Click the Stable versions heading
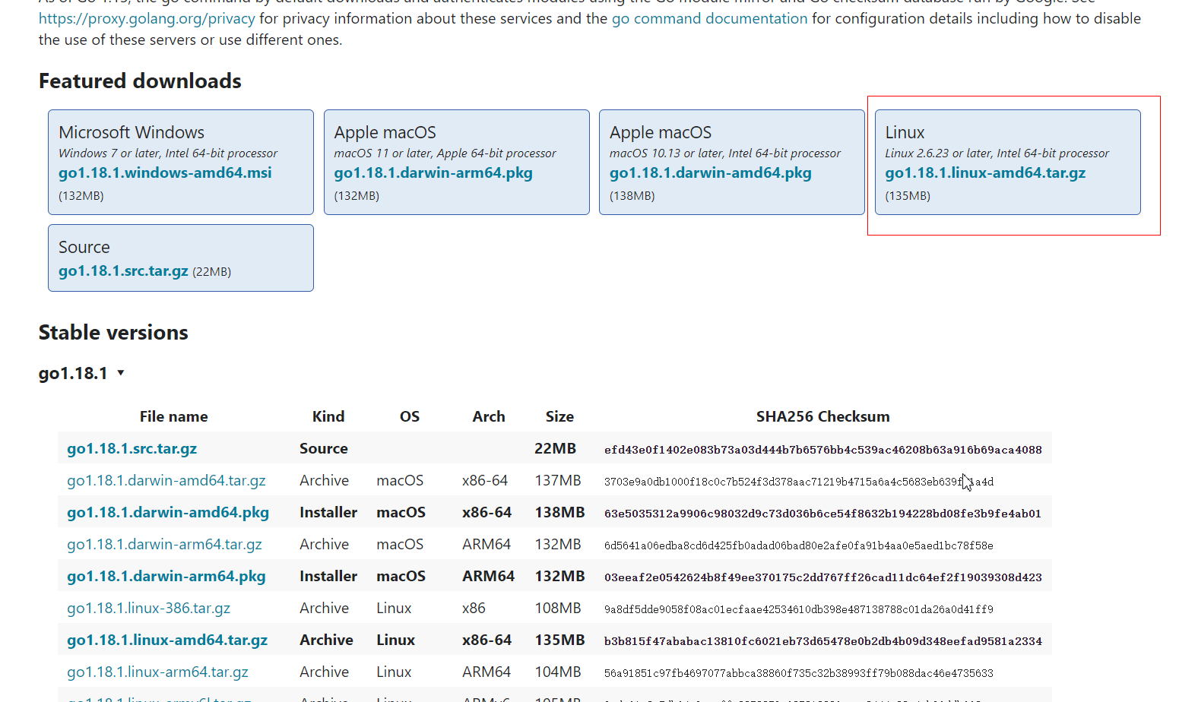Screen dimensions: 1179x702 (113, 332)
